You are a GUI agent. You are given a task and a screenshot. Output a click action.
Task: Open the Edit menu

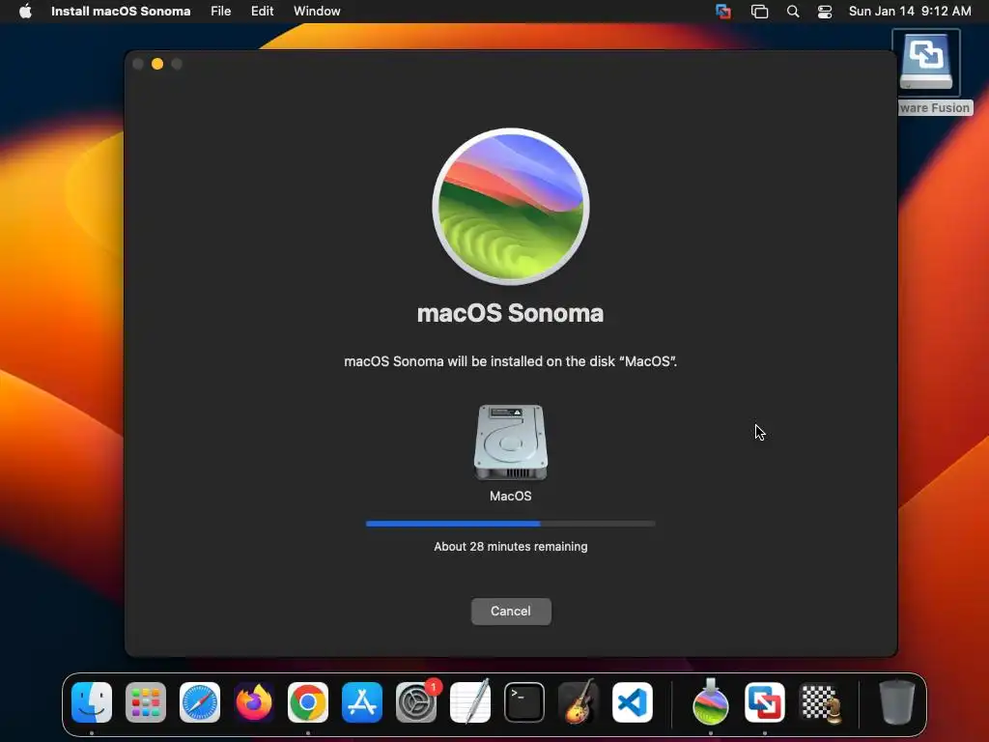point(263,11)
